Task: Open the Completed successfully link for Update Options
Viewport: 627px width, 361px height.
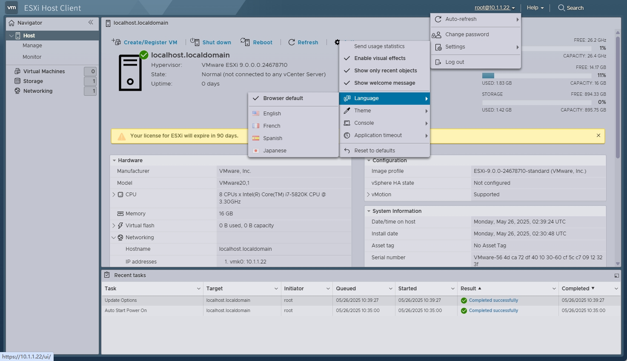Action: coord(493,301)
